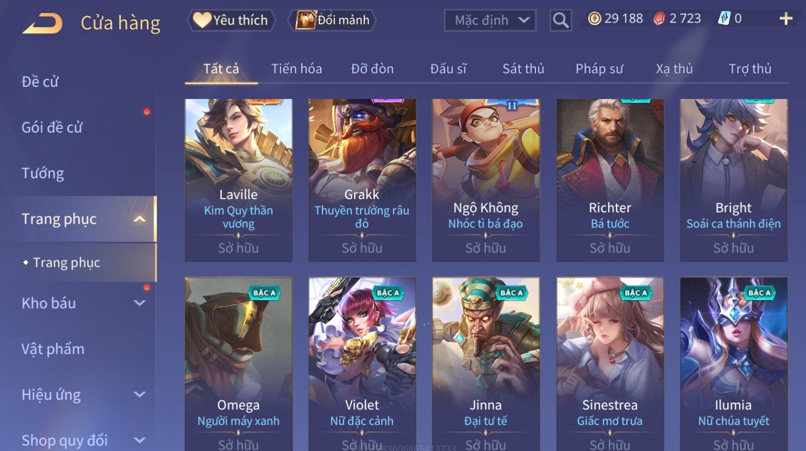
Task: Collapse the Trang phục sidebar section
Action: coord(140,219)
